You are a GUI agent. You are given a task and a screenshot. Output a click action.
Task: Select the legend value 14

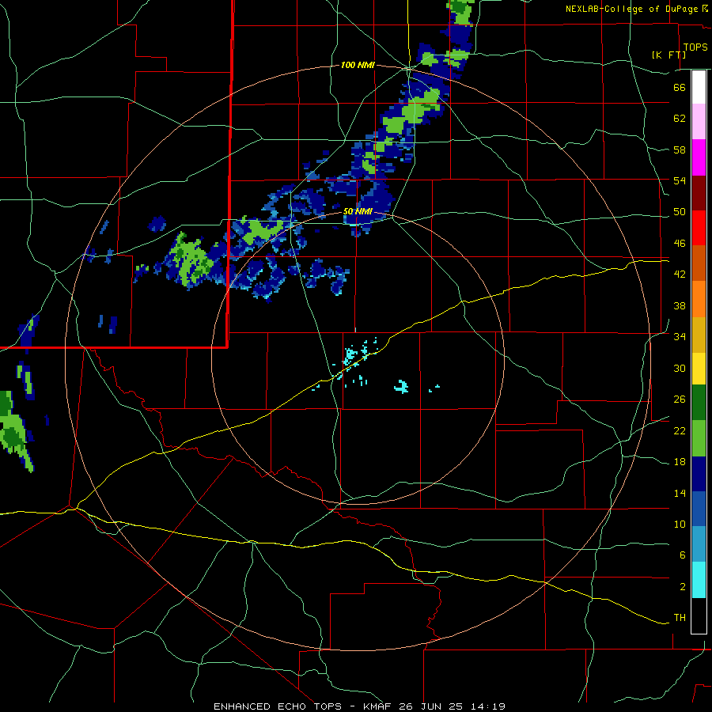point(680,493)
